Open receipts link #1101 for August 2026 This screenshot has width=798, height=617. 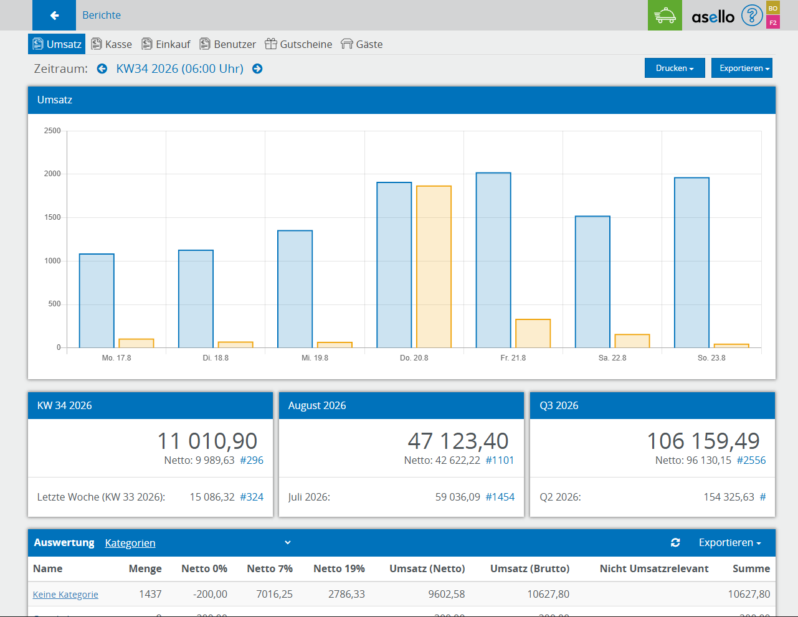click(500, 460)
